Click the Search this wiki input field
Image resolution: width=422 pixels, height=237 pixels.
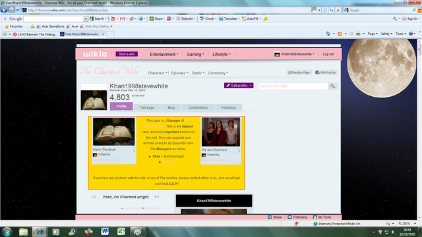293,86
